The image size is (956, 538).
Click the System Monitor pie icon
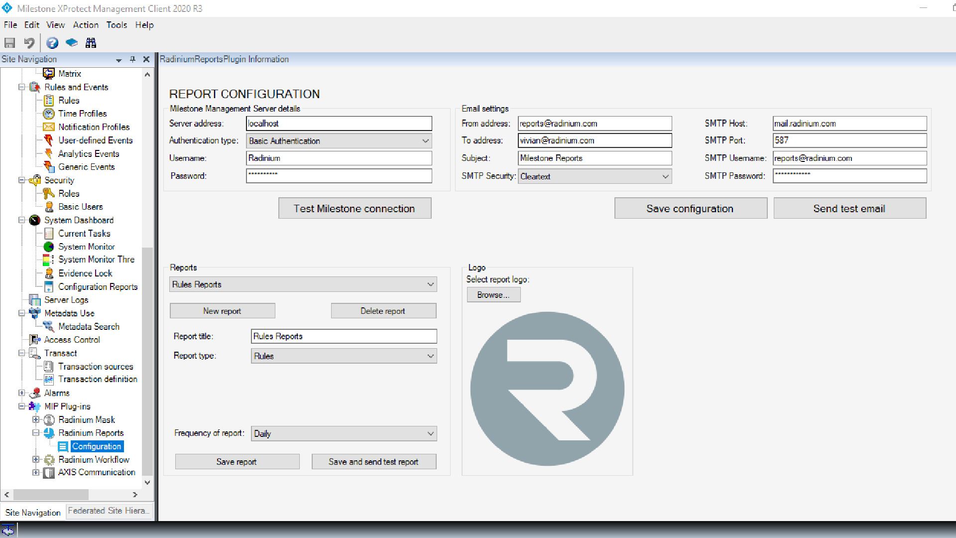point(49,247)
